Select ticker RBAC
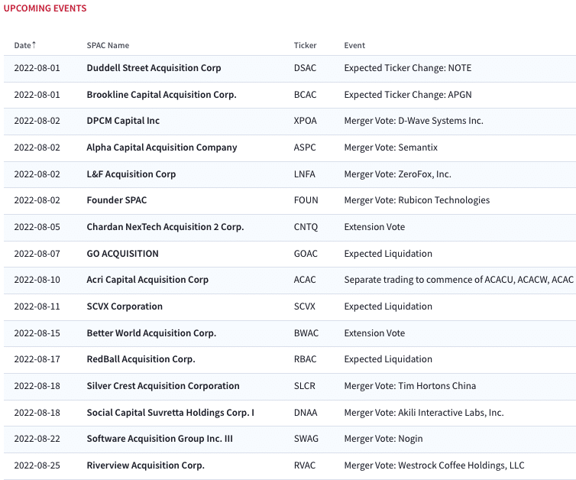 305,359
